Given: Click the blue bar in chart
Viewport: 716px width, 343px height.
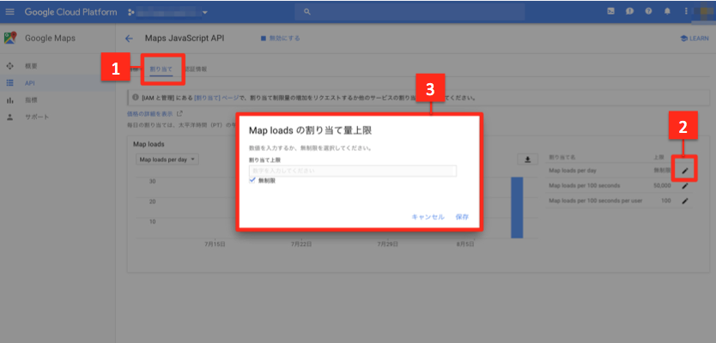Looking at the screenshot, I should pos(517,208).
